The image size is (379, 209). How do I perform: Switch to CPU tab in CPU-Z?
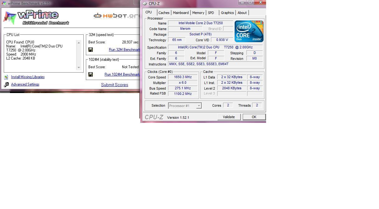pyautogui.click(x=149, y=12)
